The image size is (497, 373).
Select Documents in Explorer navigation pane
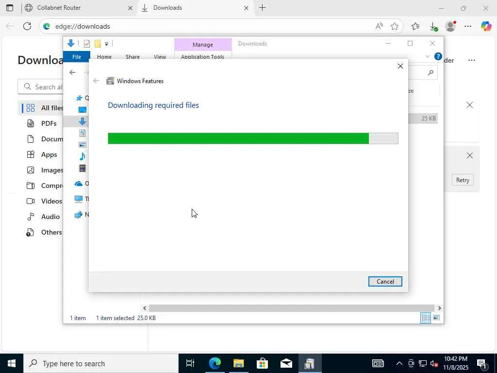click(x=83, y=133)
